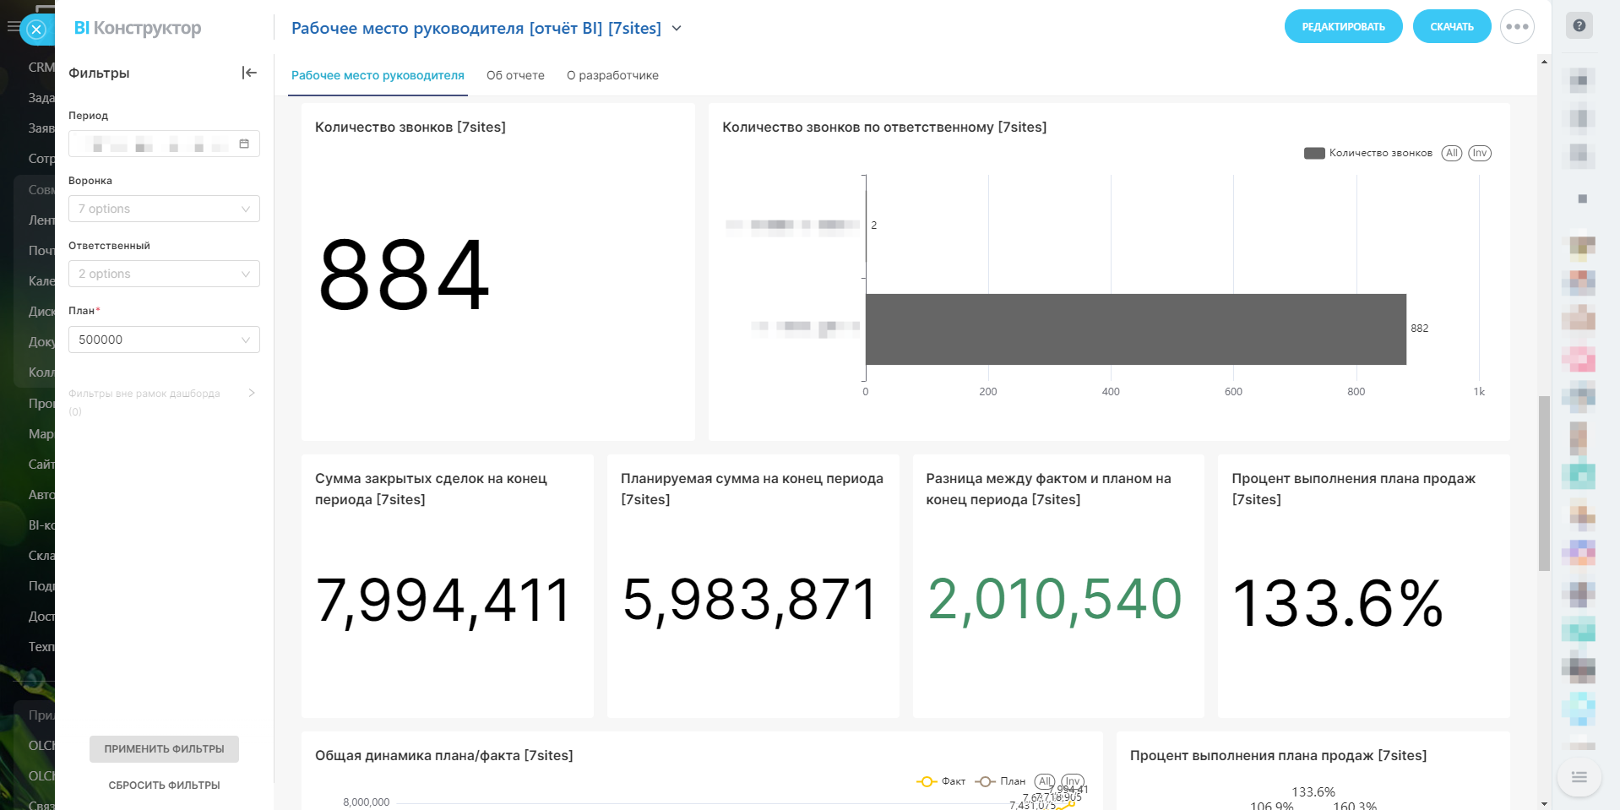Open the calendar in the Период field
Screen dimensions: 1620x810
[244, 144]
